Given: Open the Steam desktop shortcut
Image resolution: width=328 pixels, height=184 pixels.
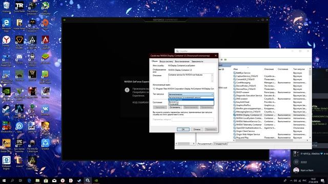Looking at the screenshot, I should [6, 110].
